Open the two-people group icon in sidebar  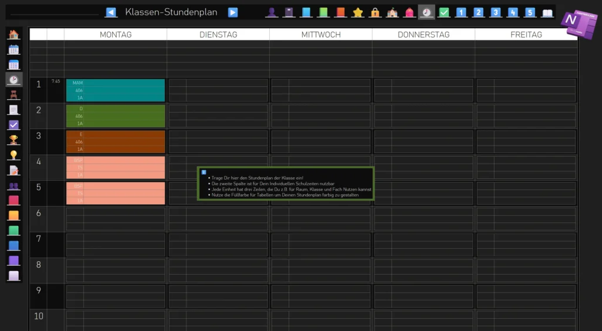tap(14, 185)
